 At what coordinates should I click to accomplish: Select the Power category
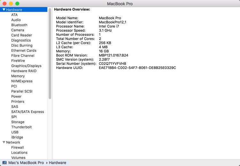(16, 96)
